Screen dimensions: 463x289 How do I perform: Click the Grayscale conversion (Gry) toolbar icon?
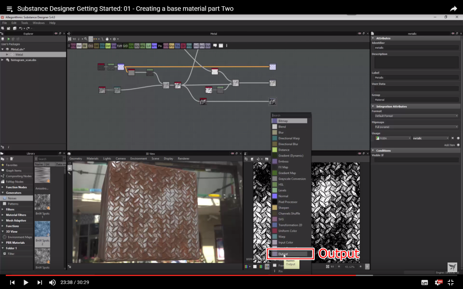coord(136,46)
